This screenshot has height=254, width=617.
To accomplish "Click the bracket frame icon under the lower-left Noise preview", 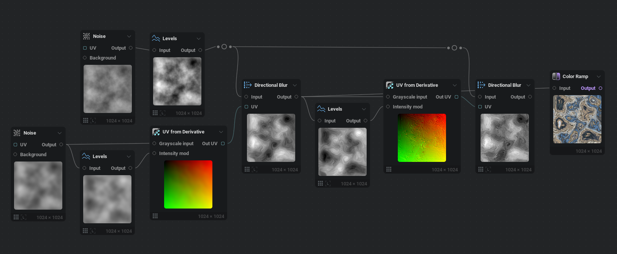I will tap(24, 217).
